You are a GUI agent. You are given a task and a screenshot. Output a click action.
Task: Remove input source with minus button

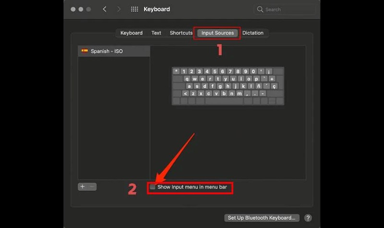pyautogui.click(x=92, y=187)
